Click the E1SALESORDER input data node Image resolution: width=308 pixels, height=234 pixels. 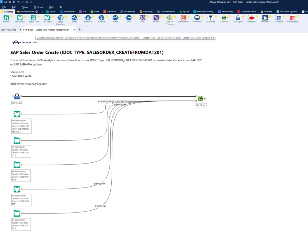tap(17, 114)
